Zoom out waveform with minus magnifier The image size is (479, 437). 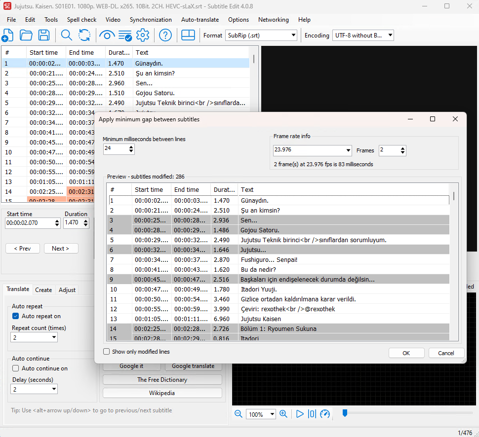pos(239,414)
